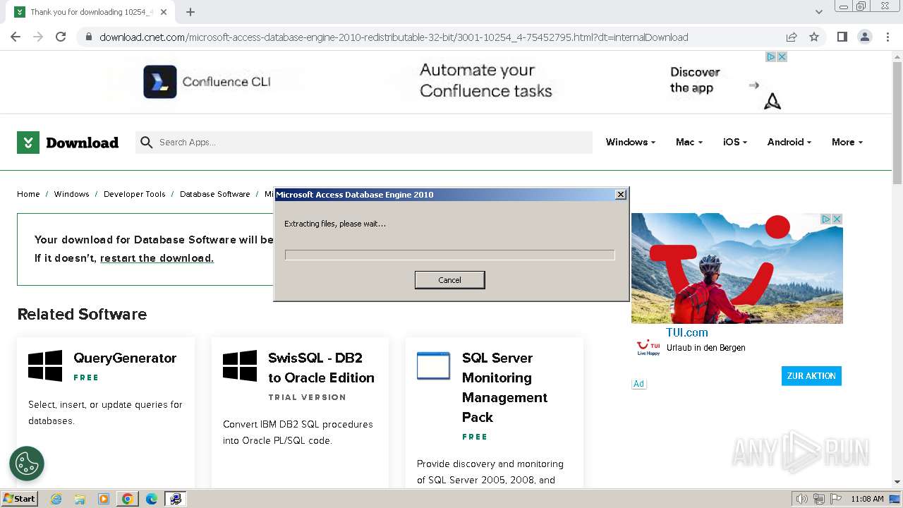Viewport: 903px width, 508px height.
Task: Expand the iOS category menu
Action: [734, 142]
